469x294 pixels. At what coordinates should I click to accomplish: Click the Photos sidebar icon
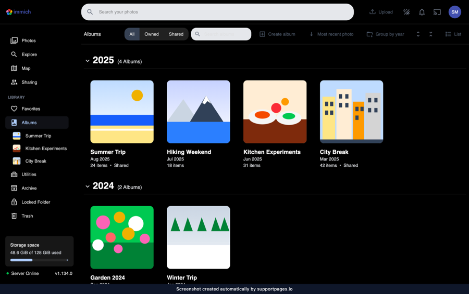click(x=14, y=41)
